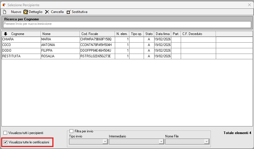Screen dimensions: 254x149
Task: Click the Sostitutiva checkbox icon
Action: (x=68, y=12)
